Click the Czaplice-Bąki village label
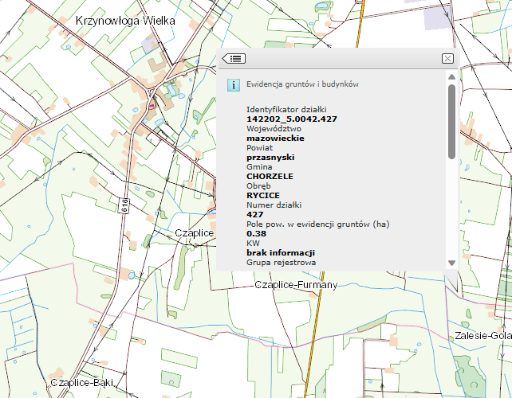The image size is (512, 398). [81, 383]
